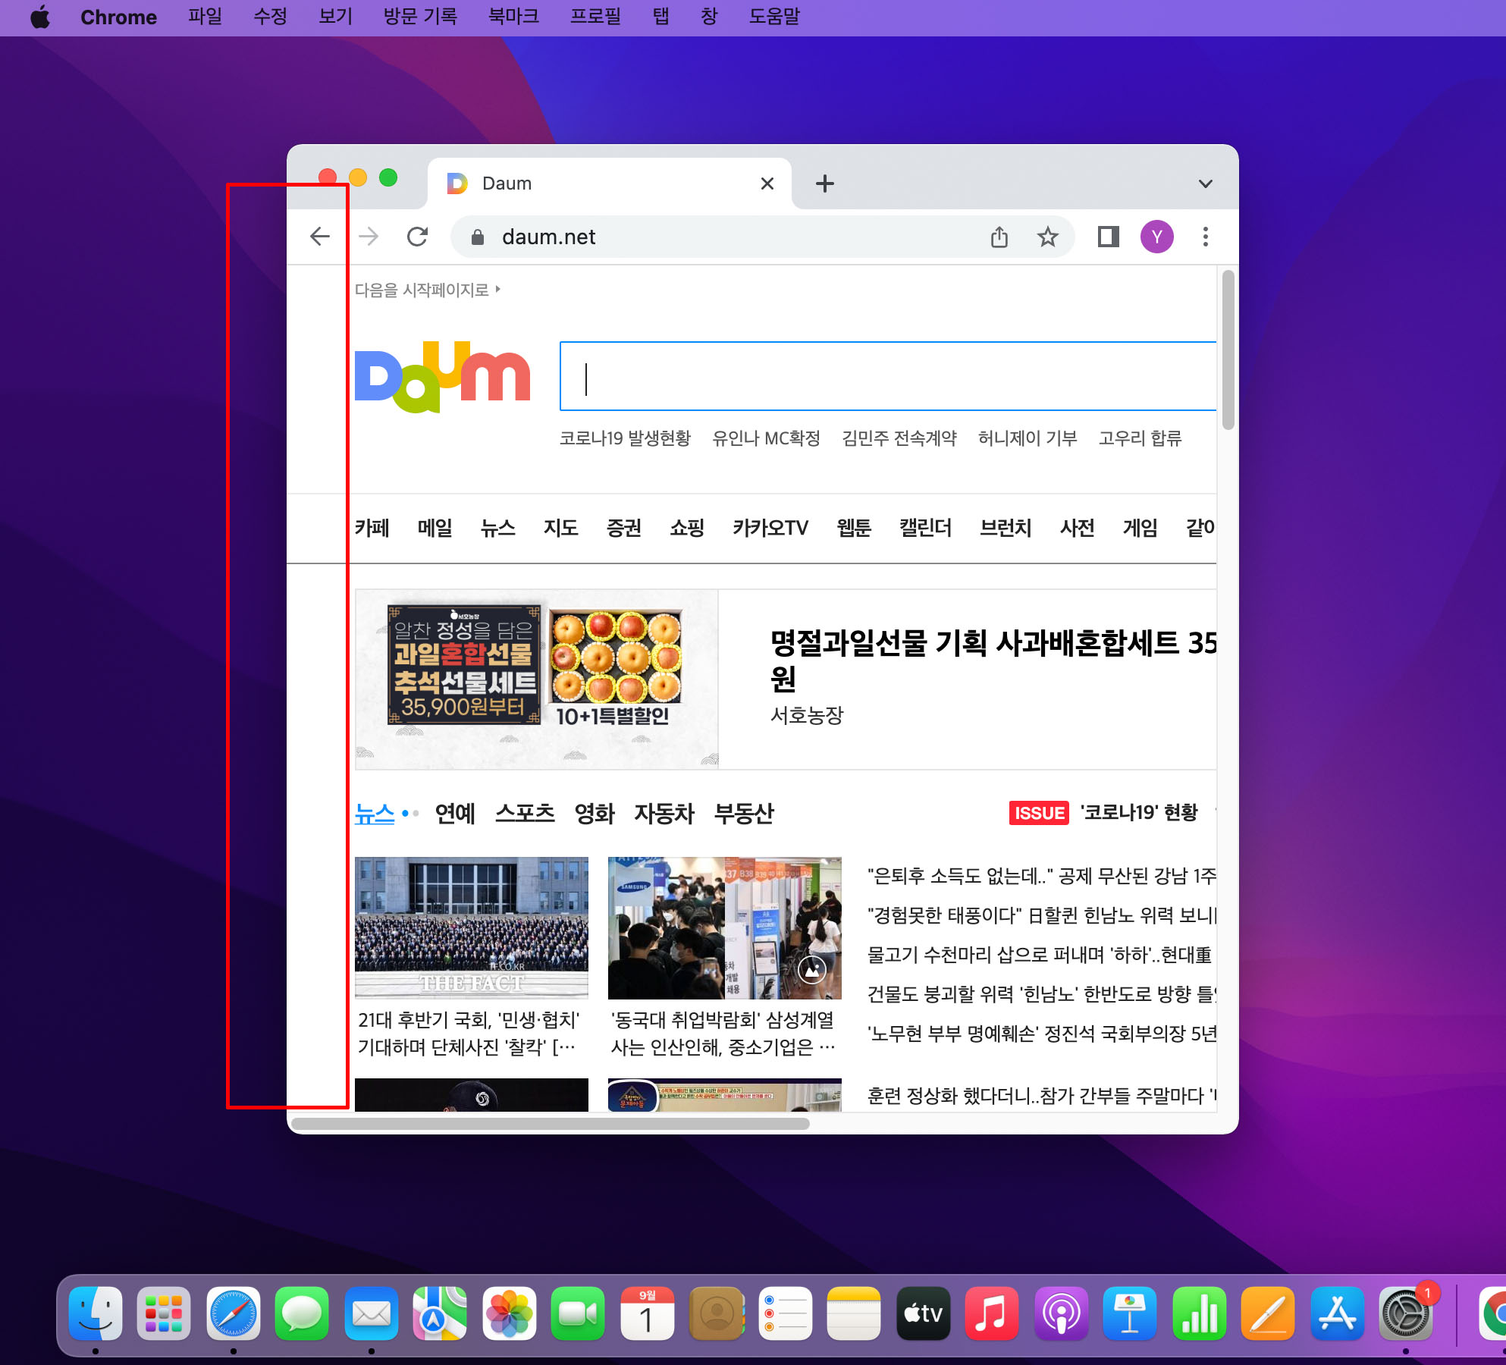Open the page share icon
The width and height of the screenshot is (1506, 1365).
pyautogui.click(x=999, y=237)
